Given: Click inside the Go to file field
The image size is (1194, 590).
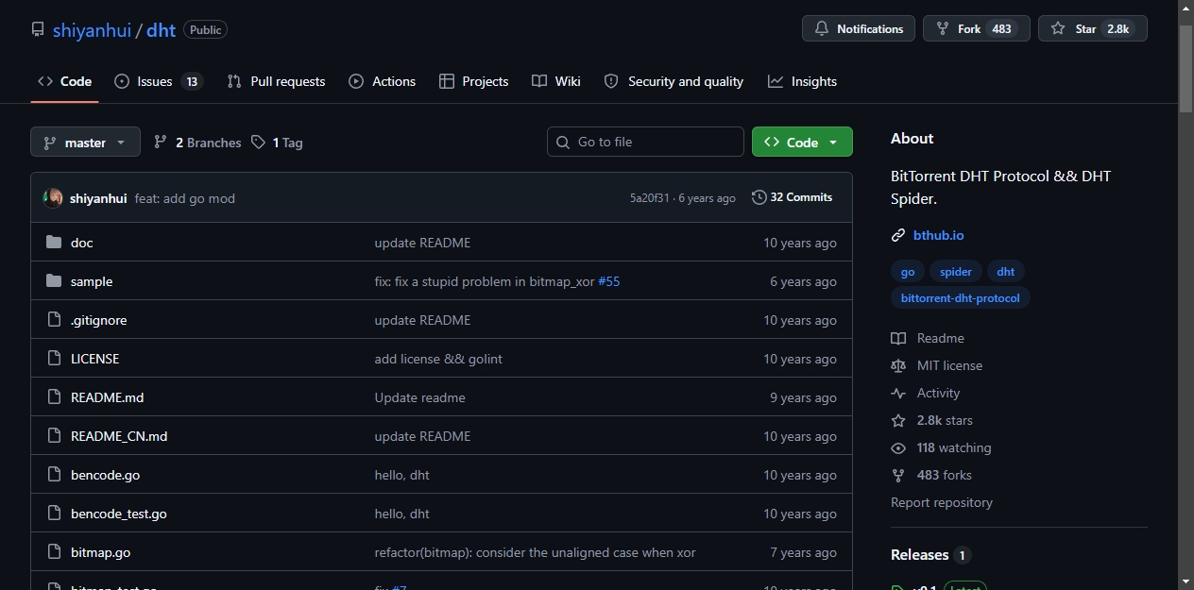Looking at the screenshot, I should 645,142.
